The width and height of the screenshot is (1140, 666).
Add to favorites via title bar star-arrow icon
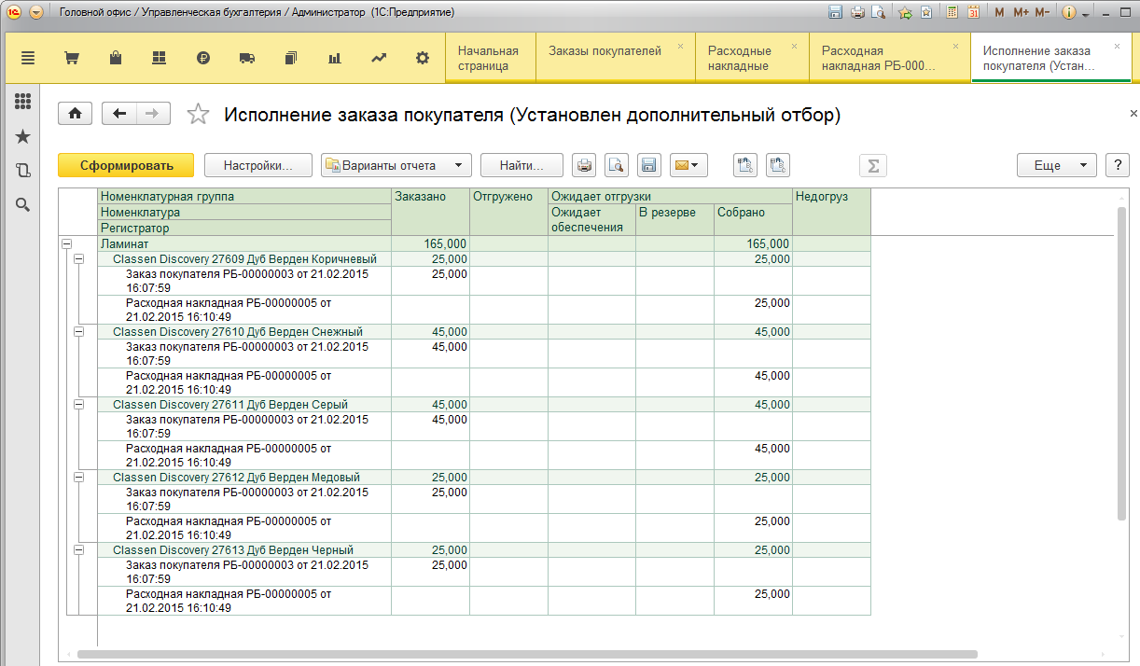[x=905, y=12]
